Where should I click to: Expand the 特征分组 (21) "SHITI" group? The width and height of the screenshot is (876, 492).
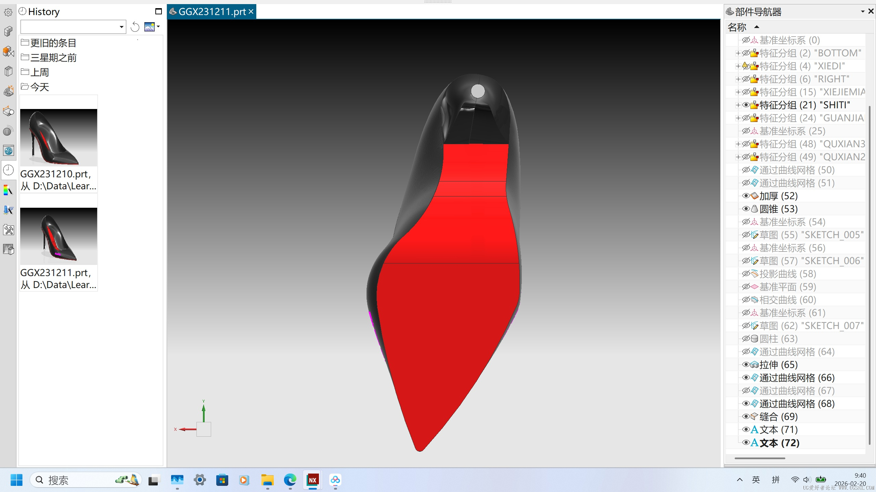pos(738,105)
